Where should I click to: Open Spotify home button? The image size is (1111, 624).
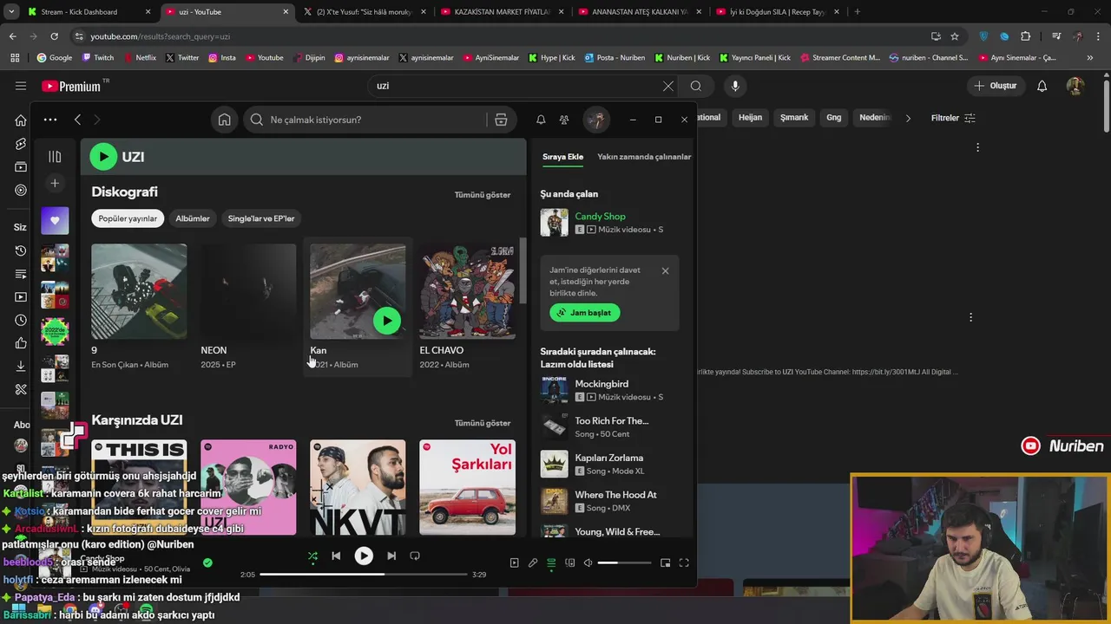click(x=224, y=120)
